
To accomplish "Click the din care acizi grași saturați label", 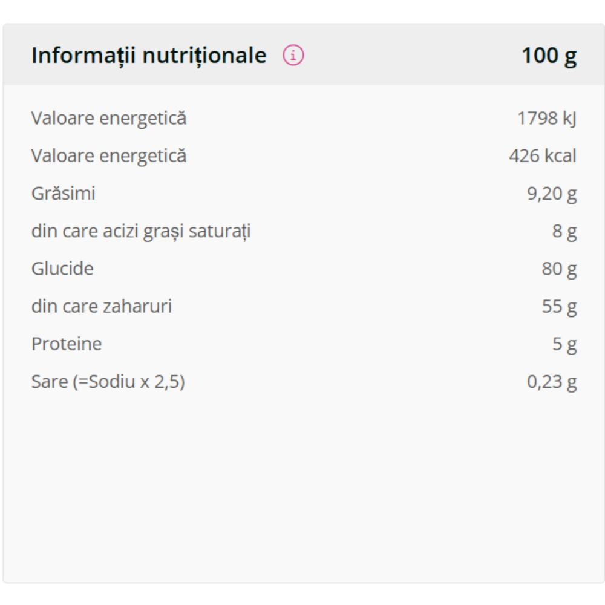I will [141, 231].
